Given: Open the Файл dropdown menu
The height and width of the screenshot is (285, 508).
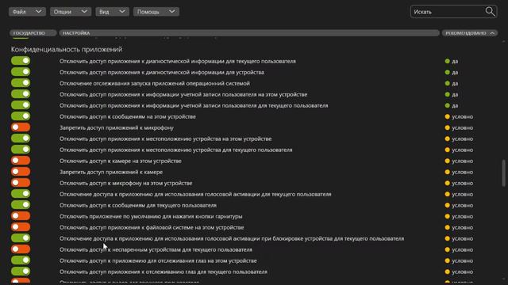Looking at the screenshot, I should point(27,12).
